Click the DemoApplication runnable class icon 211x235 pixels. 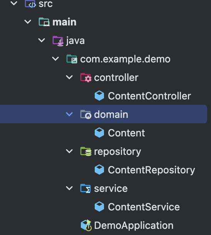pos(86,225)
